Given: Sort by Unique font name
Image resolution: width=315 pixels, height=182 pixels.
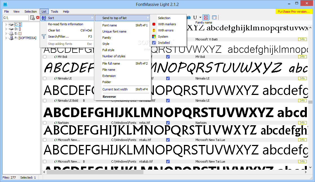Looking at the screenshot, I should pos(122,31).
